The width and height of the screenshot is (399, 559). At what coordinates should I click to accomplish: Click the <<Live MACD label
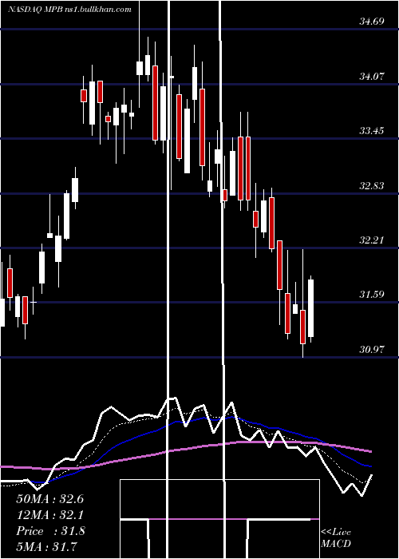336,537
